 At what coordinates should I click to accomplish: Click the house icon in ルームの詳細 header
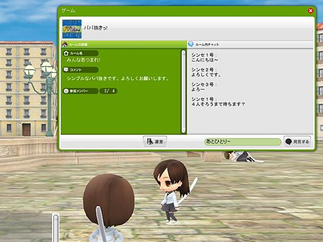pos(65,44)
